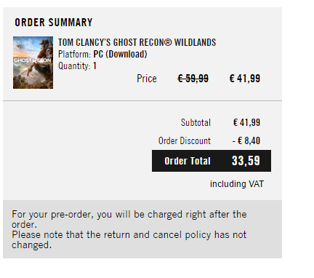Screen dimensions: 314x278
Task: Click the Platform: label
Action: [x=75, y=54]
